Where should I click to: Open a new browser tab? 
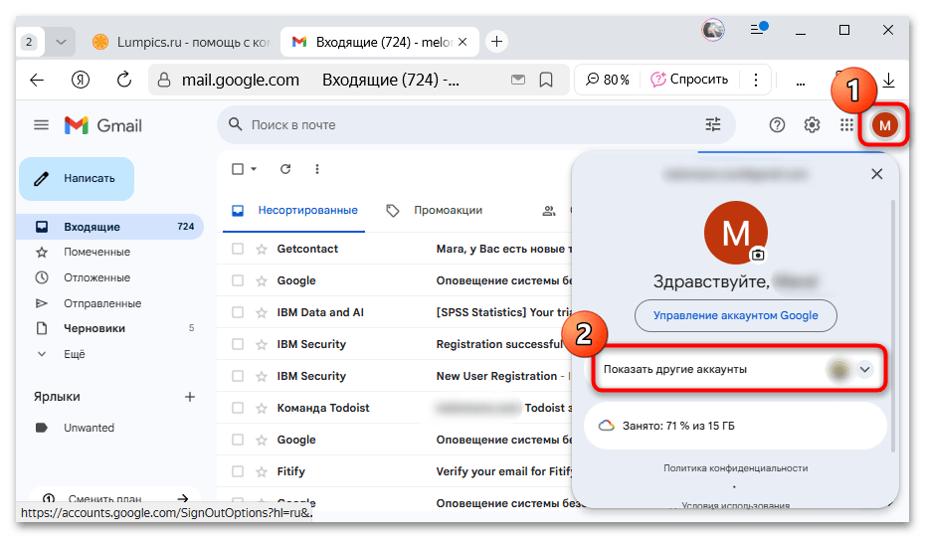pyautogui.click(x=496, y=42)
